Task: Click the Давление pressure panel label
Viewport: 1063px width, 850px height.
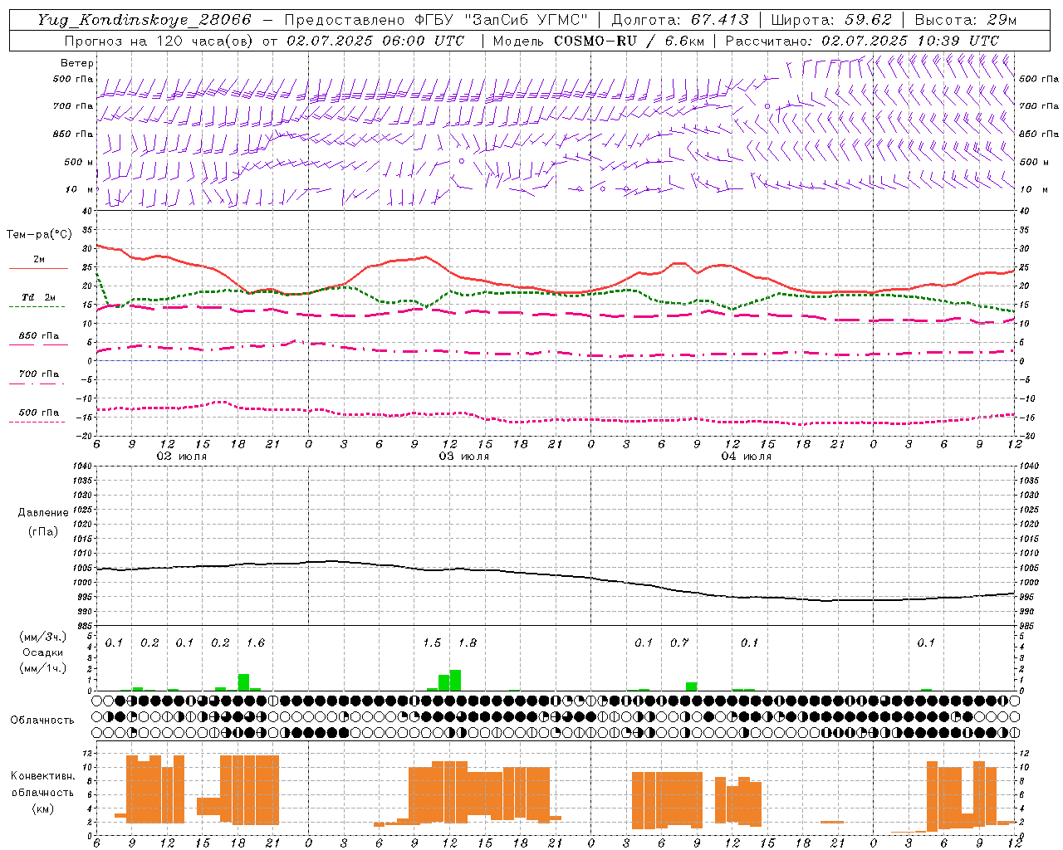Action: tap(42, 513)
